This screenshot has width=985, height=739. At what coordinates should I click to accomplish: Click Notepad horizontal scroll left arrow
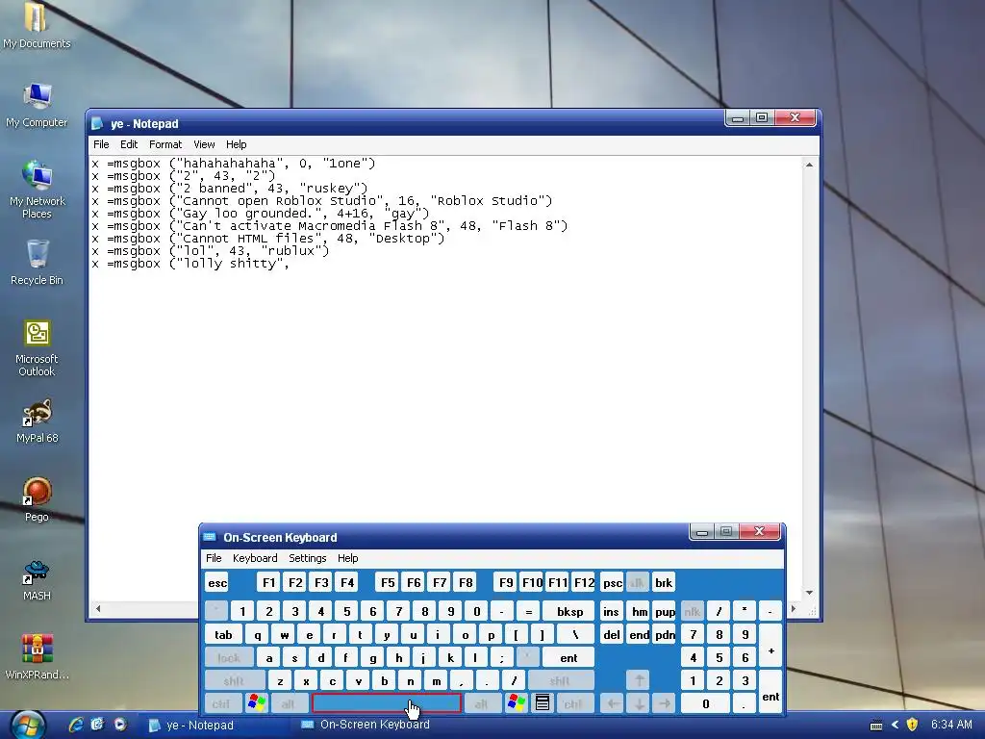pos(97,608)
